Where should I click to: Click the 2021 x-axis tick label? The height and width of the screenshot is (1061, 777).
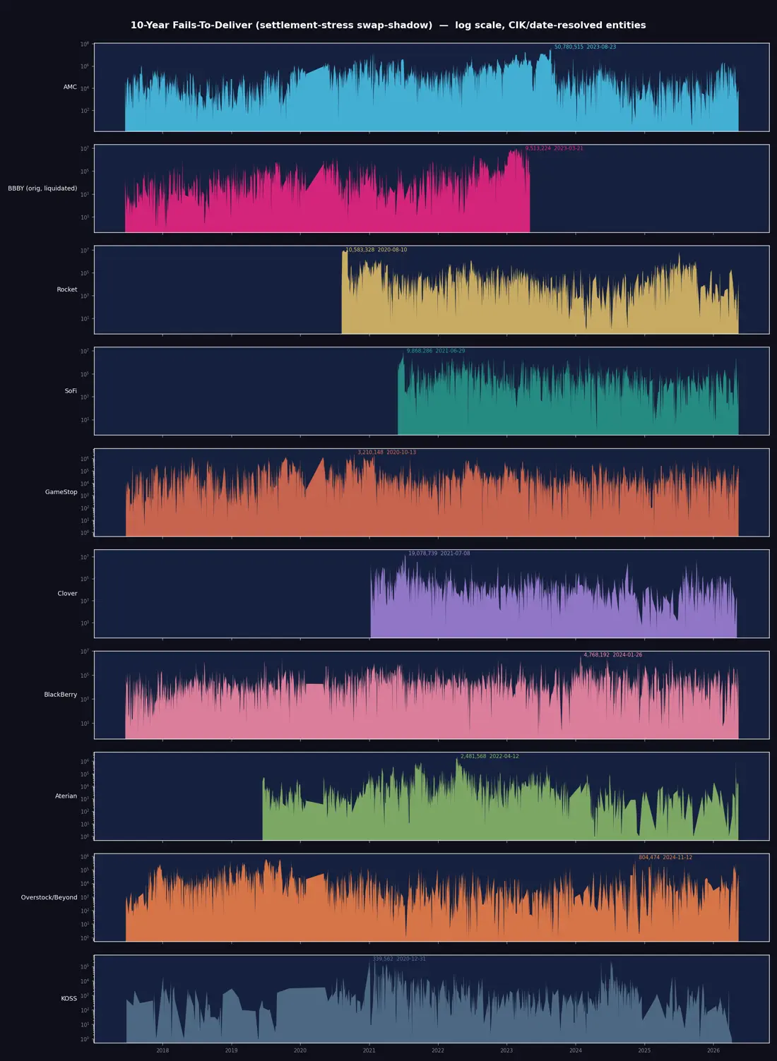[x=369, y=1050]
